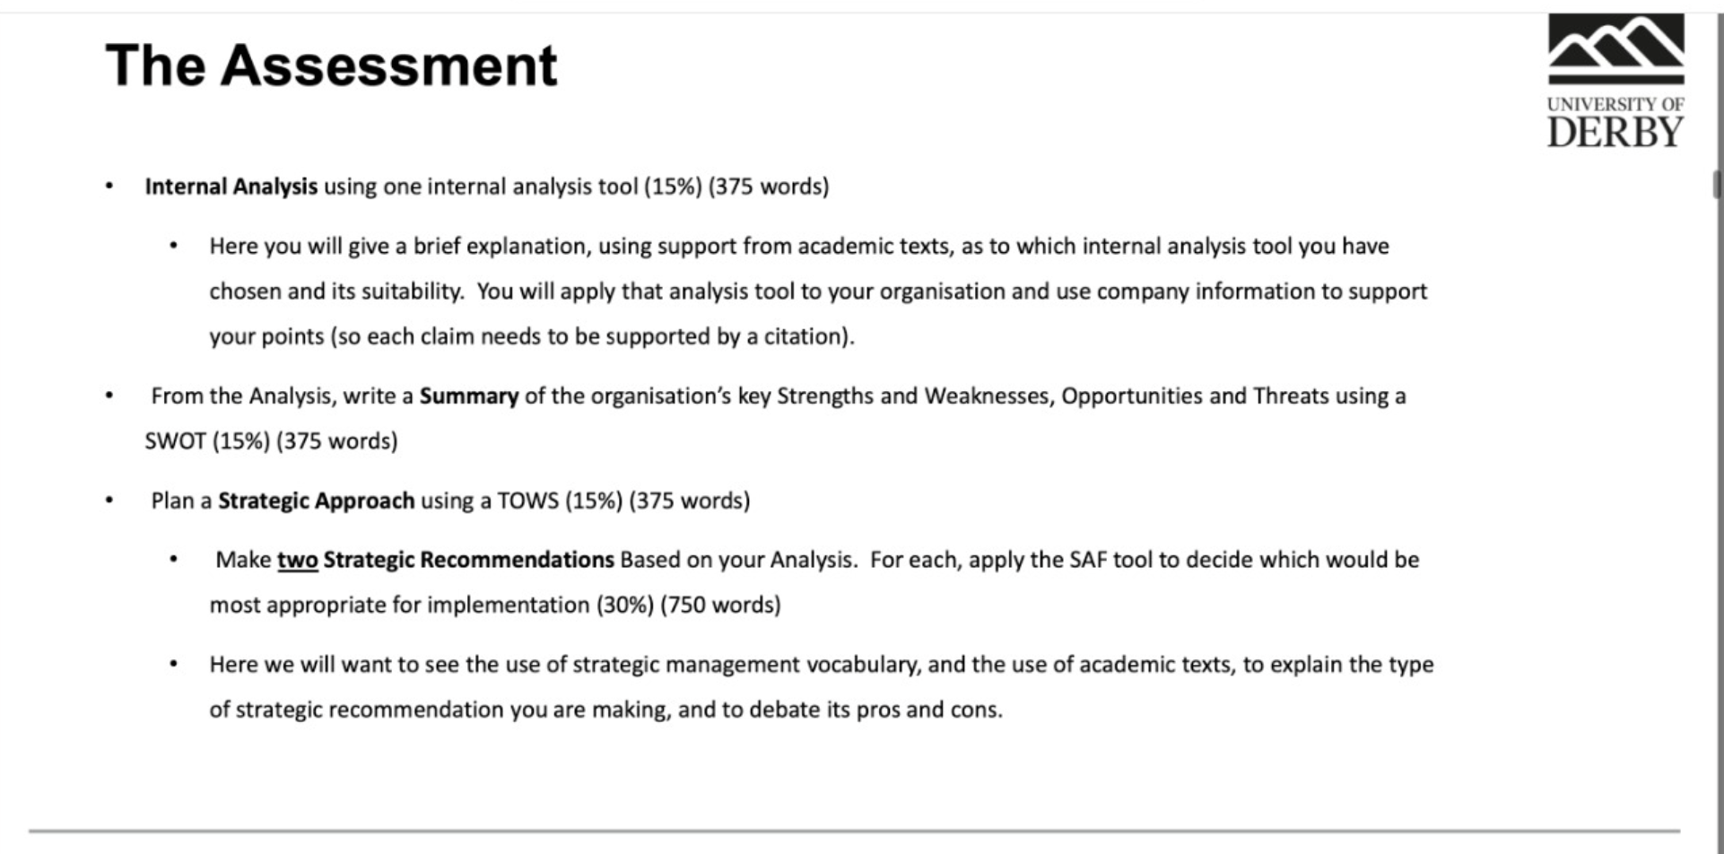
Task: Click the University of Derby mountain logo
Action: tap(1615, 50)
